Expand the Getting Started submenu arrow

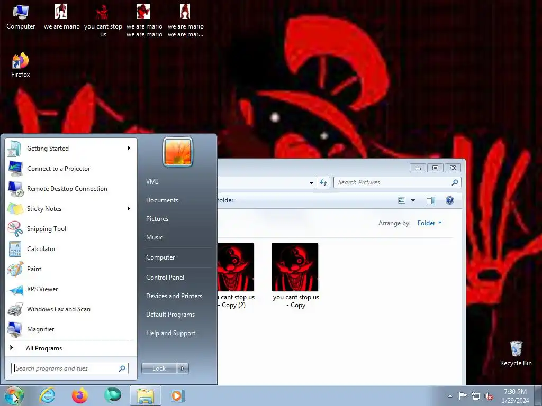[129, 149]
